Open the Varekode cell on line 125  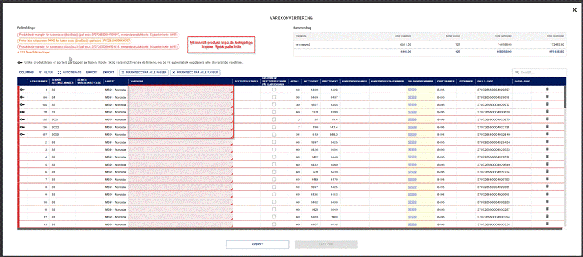point(181,120)
